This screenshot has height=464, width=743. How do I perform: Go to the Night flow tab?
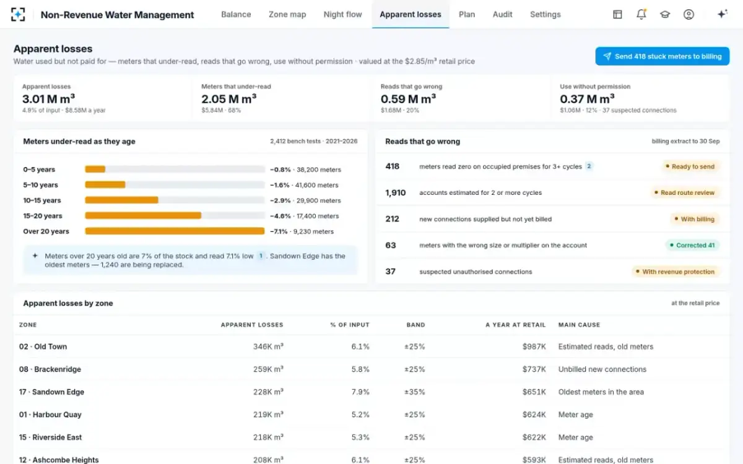click(x=343, y=14)
